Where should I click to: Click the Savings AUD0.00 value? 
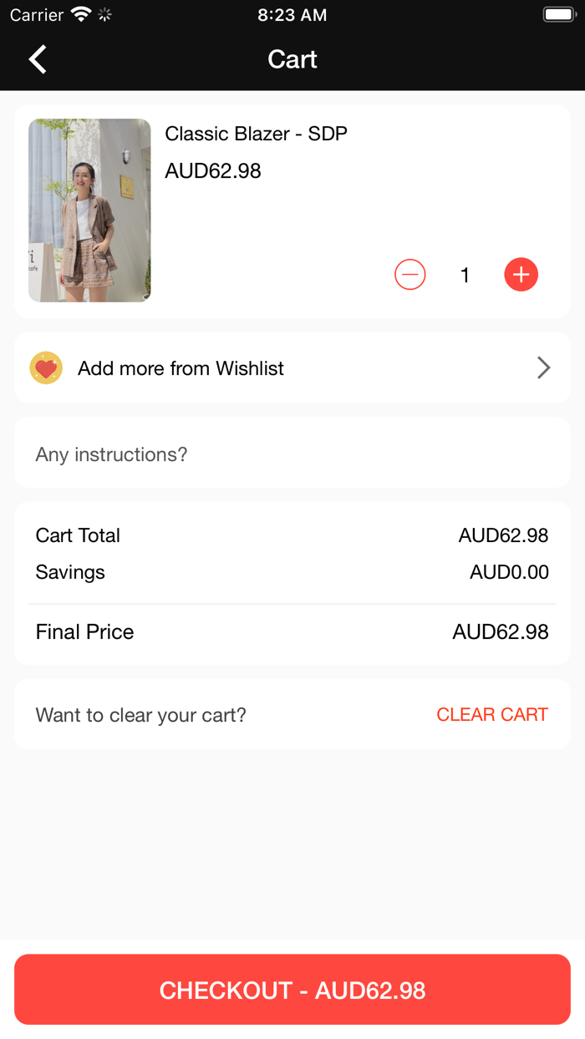(509, 572)
